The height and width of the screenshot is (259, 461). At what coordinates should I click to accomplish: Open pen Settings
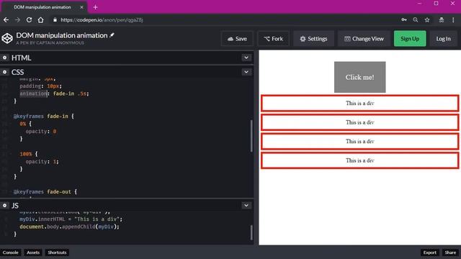click(x=313, y=38)
